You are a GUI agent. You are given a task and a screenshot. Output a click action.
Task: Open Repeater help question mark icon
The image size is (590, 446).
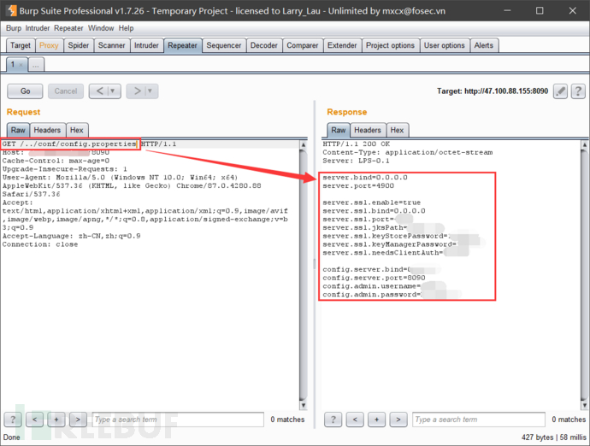click(578, 91)
